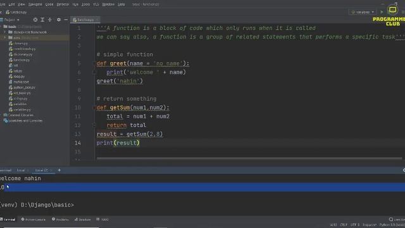Open the run configuration dropdown 'variables'

click(363, 12)
